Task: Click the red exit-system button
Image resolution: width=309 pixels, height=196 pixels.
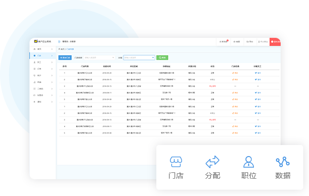Action: [275, 42]
